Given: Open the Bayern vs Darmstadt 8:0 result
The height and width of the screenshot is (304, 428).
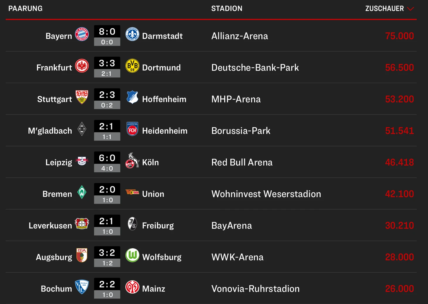Looking at the screenshot, I should tap(107, 32).
